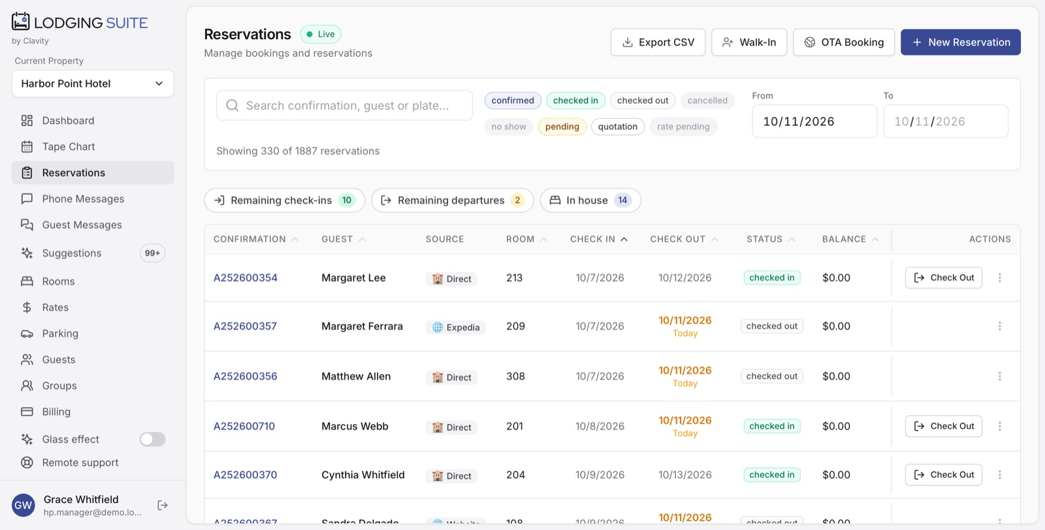Image resolution: width=1045 pixels, height=530 pixels.
Task: Toggle the quotation status filter
Action: pos(618,127)
